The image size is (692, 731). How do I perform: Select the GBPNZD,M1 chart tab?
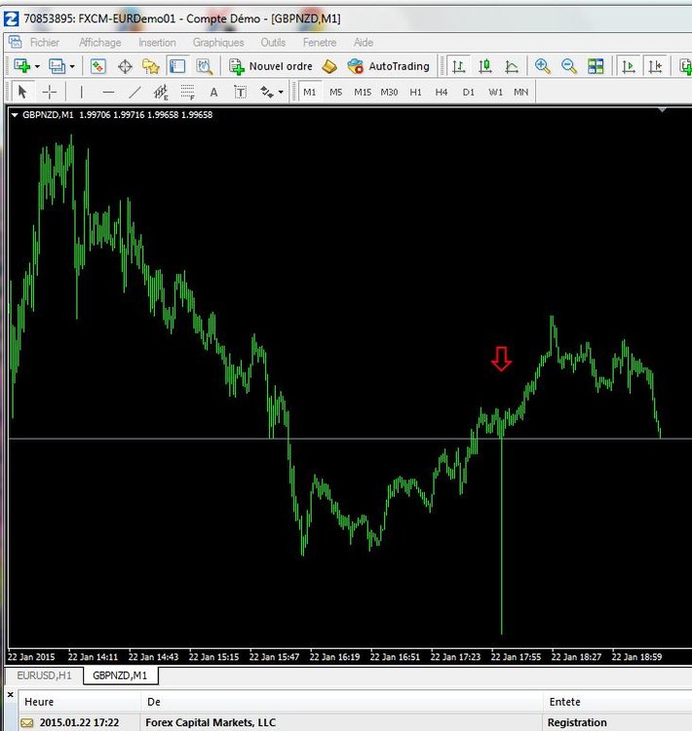click(120, 675)
